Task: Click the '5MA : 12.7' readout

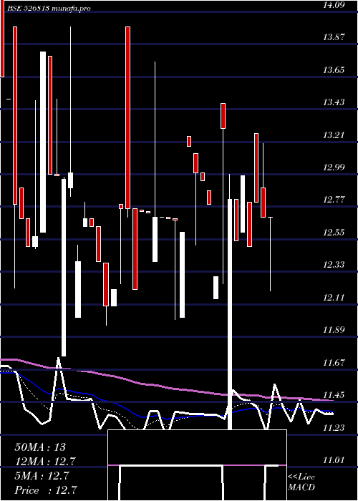Action: pos(42,476)
